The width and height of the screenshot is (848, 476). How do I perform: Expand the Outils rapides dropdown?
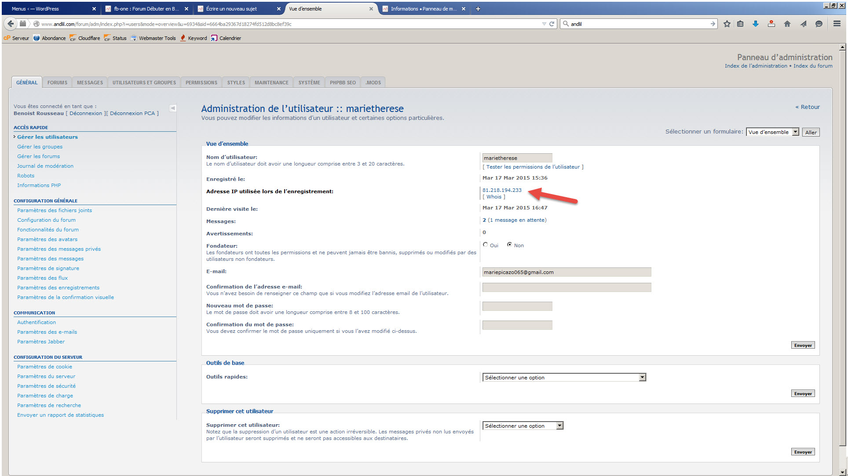click(x=564, y=377)
